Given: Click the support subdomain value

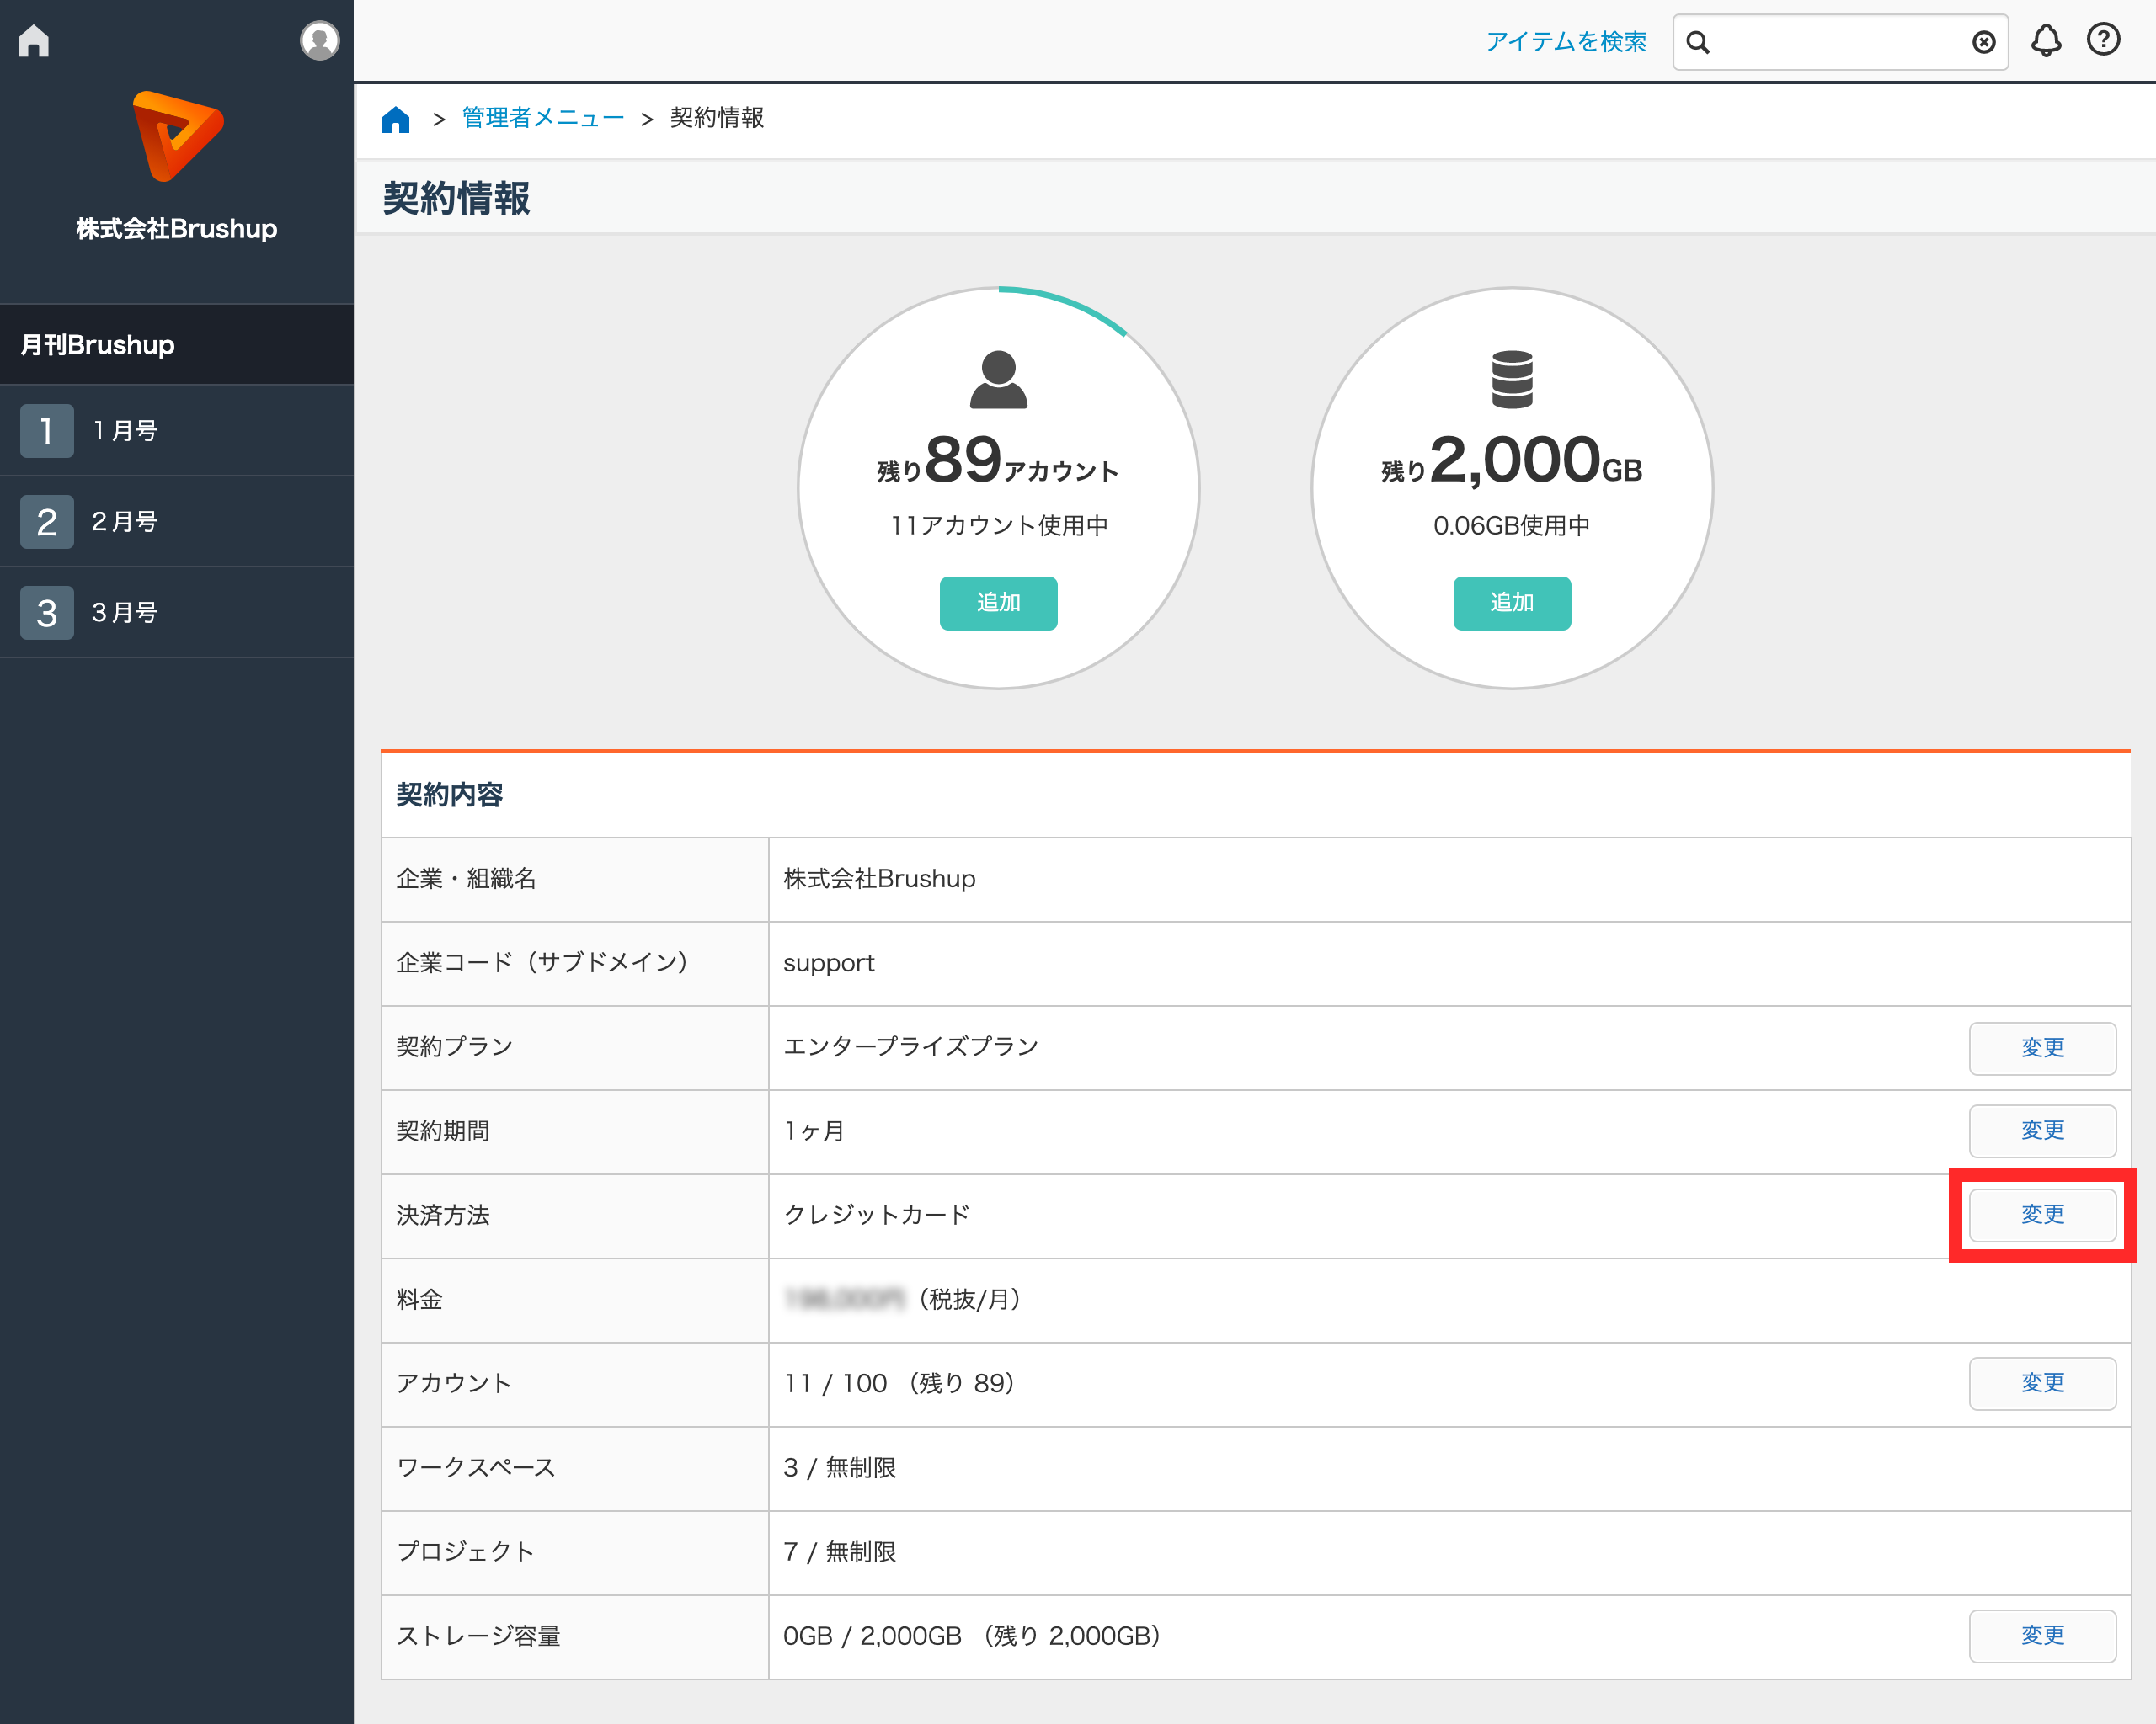Looking at the screenshot, I should [829, 964].
